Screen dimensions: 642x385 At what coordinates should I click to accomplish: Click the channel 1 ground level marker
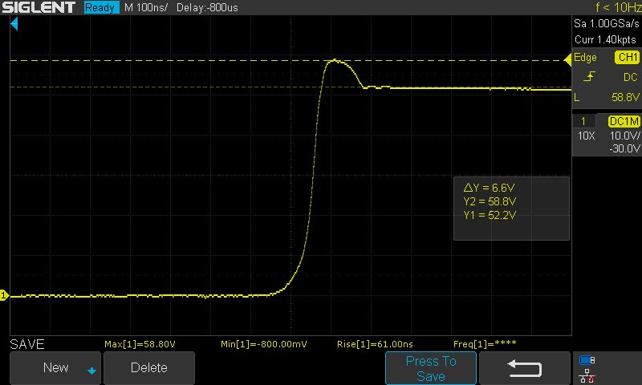pos(4,296)
